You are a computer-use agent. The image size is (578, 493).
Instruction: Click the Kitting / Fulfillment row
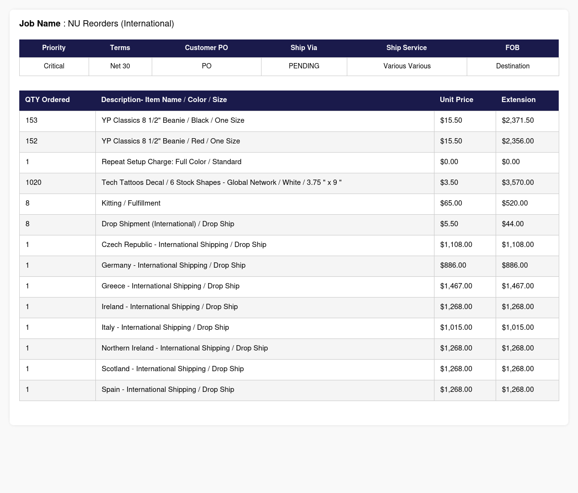[289, 204]
